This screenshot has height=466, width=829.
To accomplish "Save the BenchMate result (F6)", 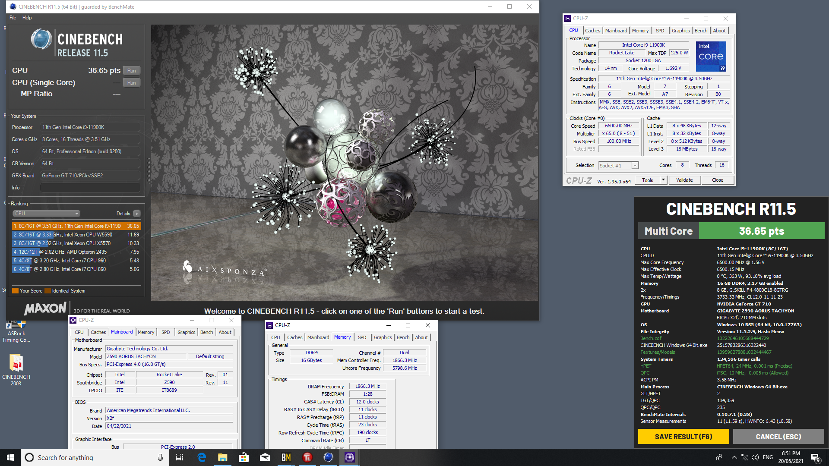I will (x=683, y=437).
